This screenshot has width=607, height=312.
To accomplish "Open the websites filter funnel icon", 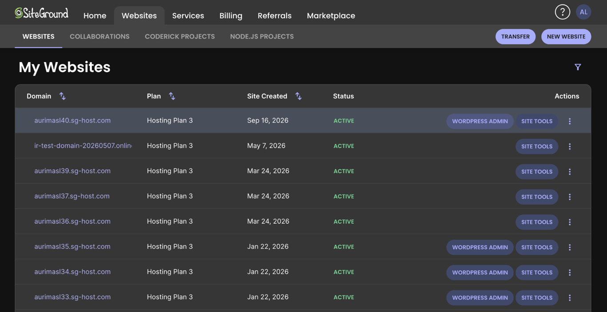I will [x=578, y=67].
